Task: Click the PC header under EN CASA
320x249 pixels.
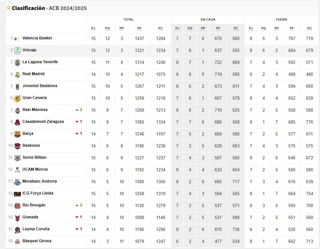Action: (x=236, y=28)
